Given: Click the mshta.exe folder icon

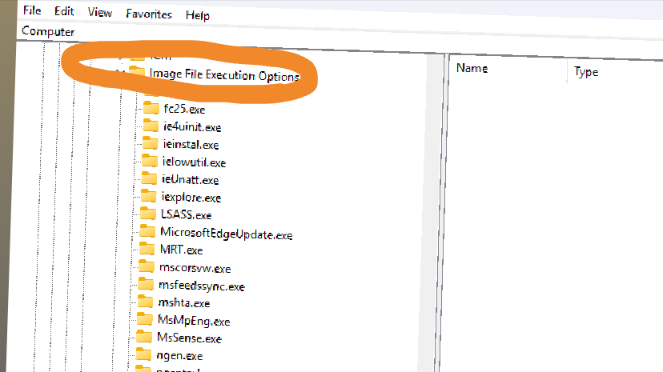Looking at the screenshot, I should click(x=146, y=302).
